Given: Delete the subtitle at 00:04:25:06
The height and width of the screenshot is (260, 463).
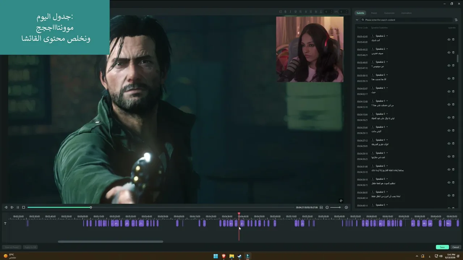Looking at the screenshot, I should click(x=453, y=130).
